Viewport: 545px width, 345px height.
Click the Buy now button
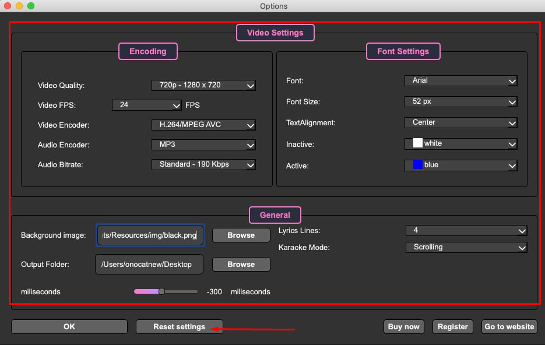(403, 327)
